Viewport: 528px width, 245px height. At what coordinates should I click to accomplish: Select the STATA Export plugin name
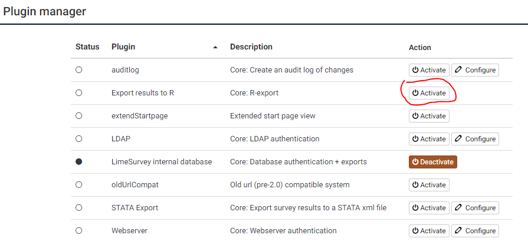coord(135,208)
